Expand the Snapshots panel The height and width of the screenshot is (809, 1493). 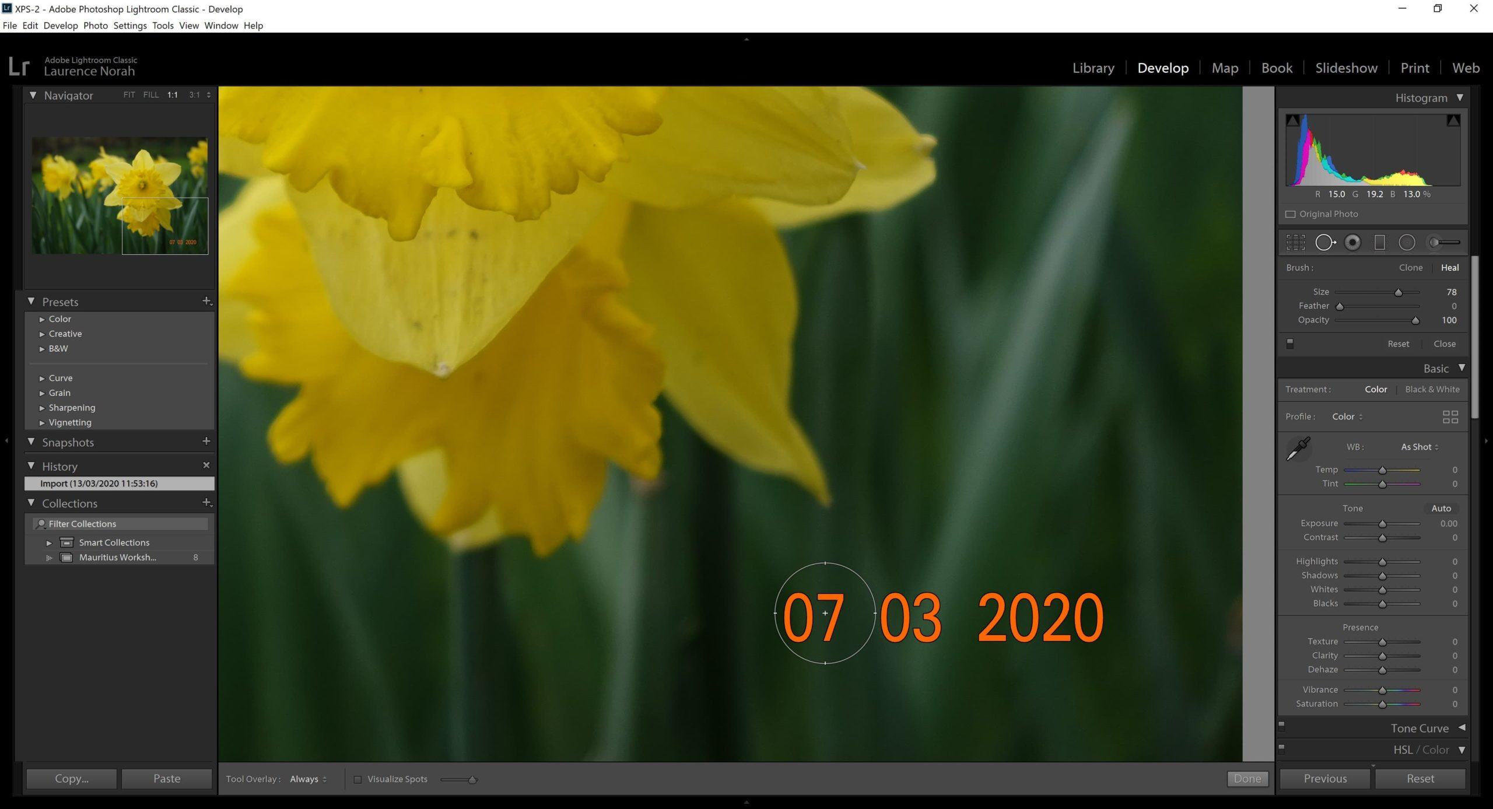[x=33, y=442]
